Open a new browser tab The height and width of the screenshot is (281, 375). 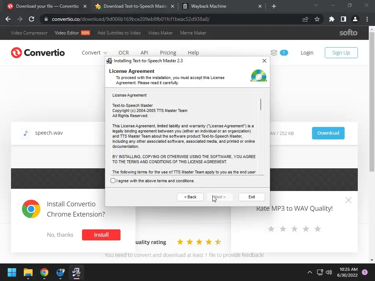274,6
